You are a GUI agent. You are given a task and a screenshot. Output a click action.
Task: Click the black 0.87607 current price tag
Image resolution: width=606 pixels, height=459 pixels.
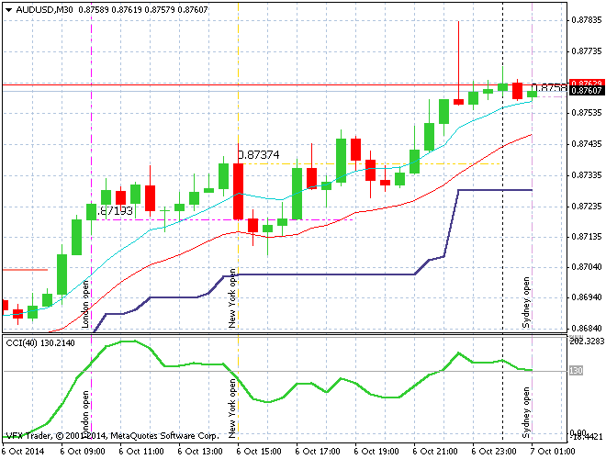pyautogui.click(x=586, y=91)
